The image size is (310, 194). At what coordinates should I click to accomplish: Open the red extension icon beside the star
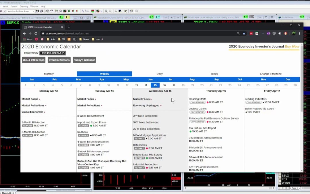click(251, 33)
